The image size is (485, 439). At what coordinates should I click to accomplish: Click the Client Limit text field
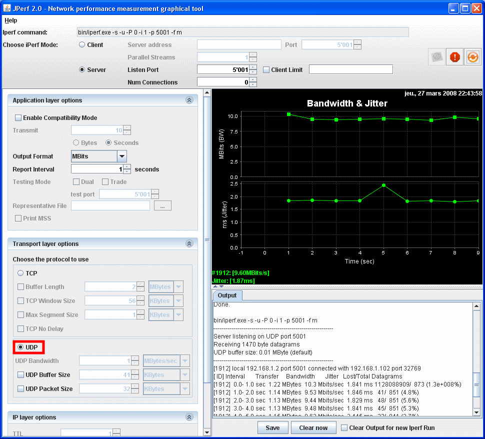(351, 69)
